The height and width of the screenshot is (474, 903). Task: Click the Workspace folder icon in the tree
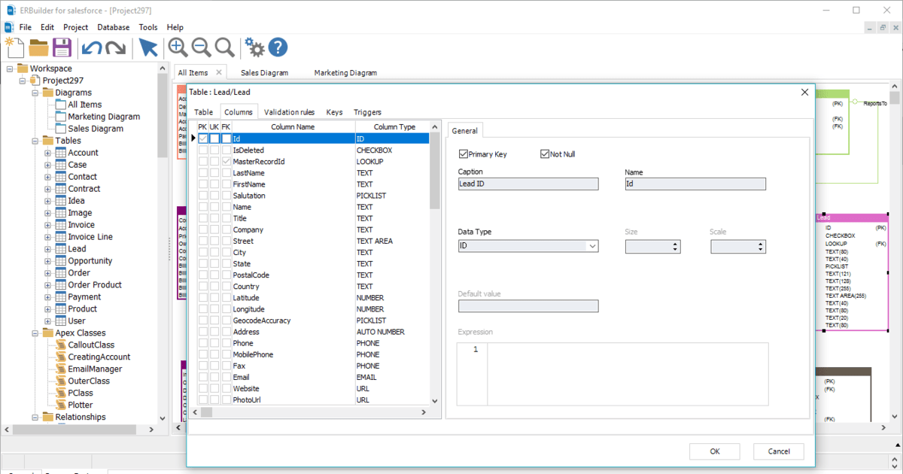click(22, 68)
